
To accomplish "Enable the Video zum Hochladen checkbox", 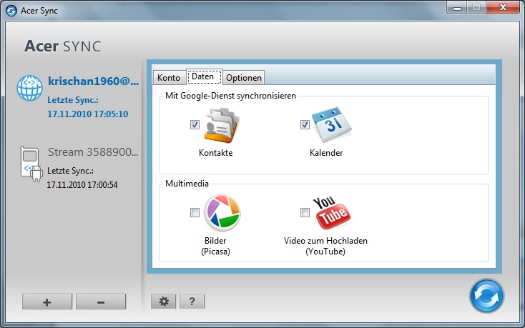I will pyautogui.click(x=305, y=212).
